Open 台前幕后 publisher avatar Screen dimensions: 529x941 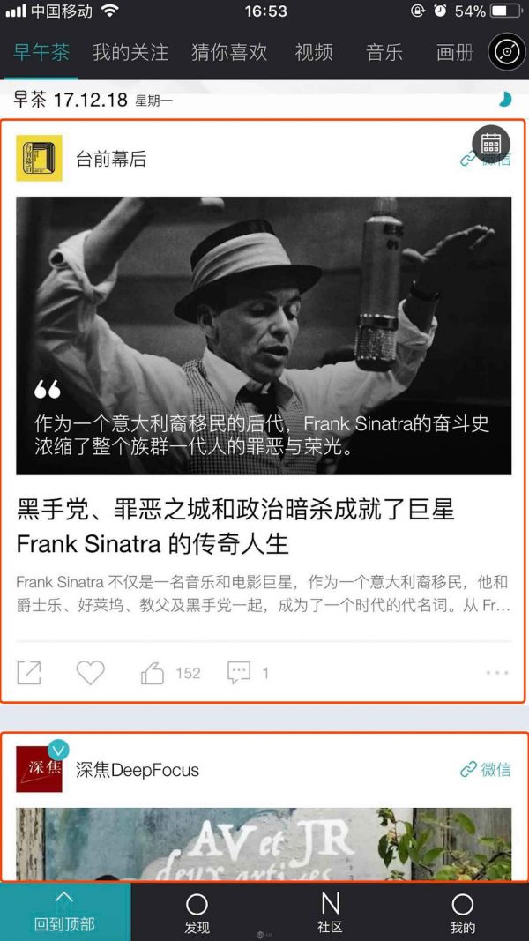[39, 159]
